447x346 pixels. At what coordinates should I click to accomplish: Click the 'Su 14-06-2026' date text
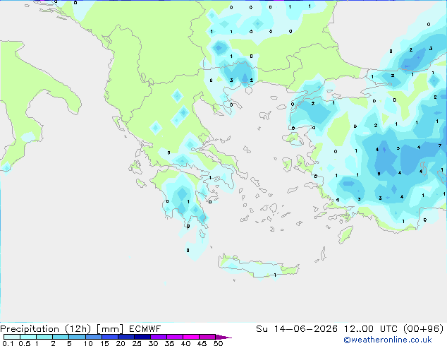(x=297, y=329)
